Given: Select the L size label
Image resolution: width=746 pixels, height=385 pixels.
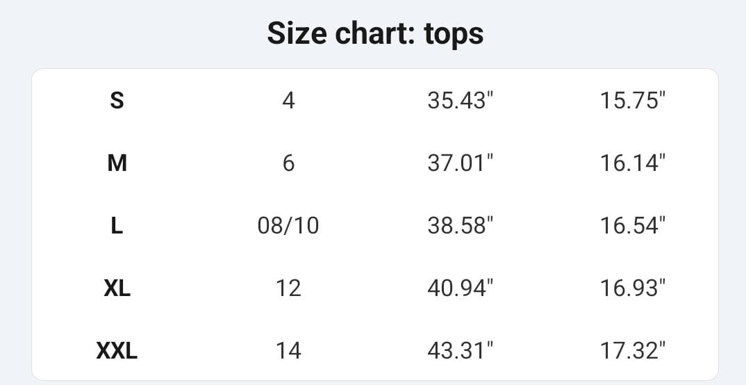Looking at the screenshot, I should [117, 226].
